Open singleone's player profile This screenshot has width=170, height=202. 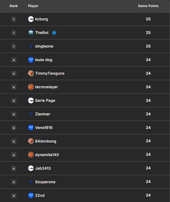(44, 46)
